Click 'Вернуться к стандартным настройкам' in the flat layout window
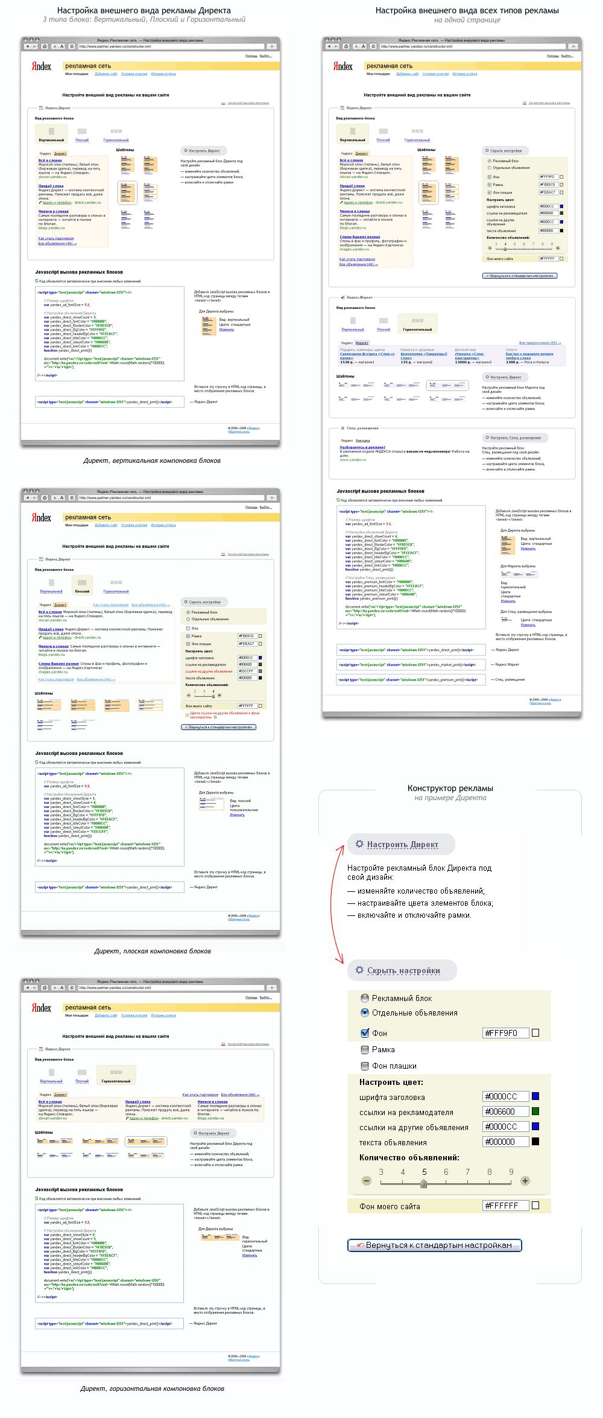 coord(219,726)
